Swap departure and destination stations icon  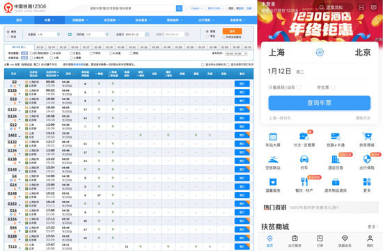70,34
